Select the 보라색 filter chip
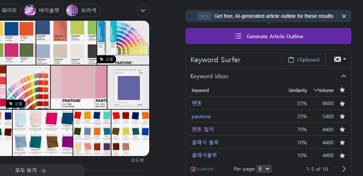Viewport: 363px width, 176px height. click(x=83, y=11)
